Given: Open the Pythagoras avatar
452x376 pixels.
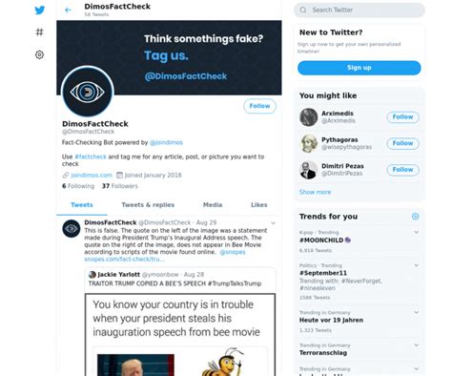Looking at the screenshot, I should click(x=308, y=143).
